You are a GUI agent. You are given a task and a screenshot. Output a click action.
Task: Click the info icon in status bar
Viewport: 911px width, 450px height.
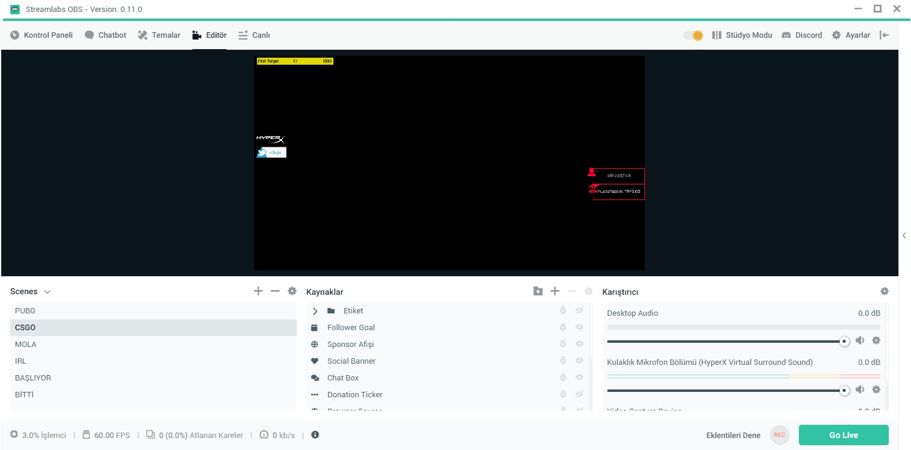coord(315,435)
